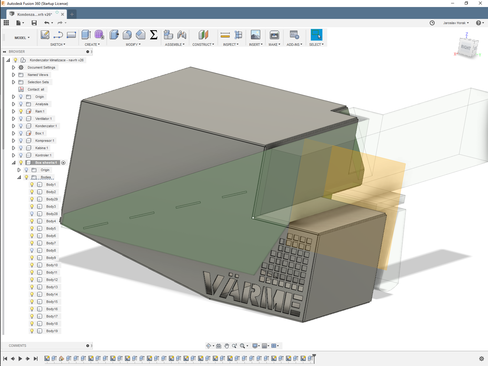Select the Rectangle sketch tool
Image resolution: width=488 pixels, height=366 pixels.
tap(71, 35)
